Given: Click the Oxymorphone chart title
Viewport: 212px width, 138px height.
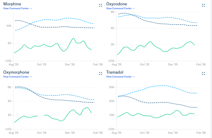Looking at the screenshot, I should pos(16,72).
